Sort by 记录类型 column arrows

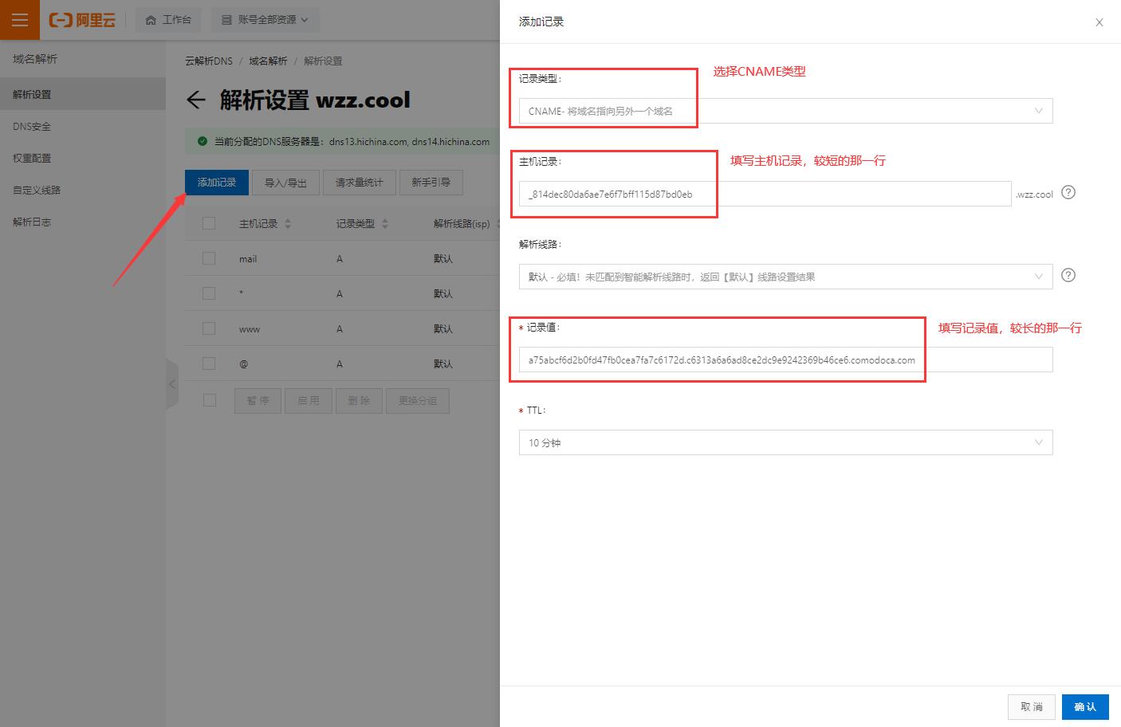pos(385,224)
